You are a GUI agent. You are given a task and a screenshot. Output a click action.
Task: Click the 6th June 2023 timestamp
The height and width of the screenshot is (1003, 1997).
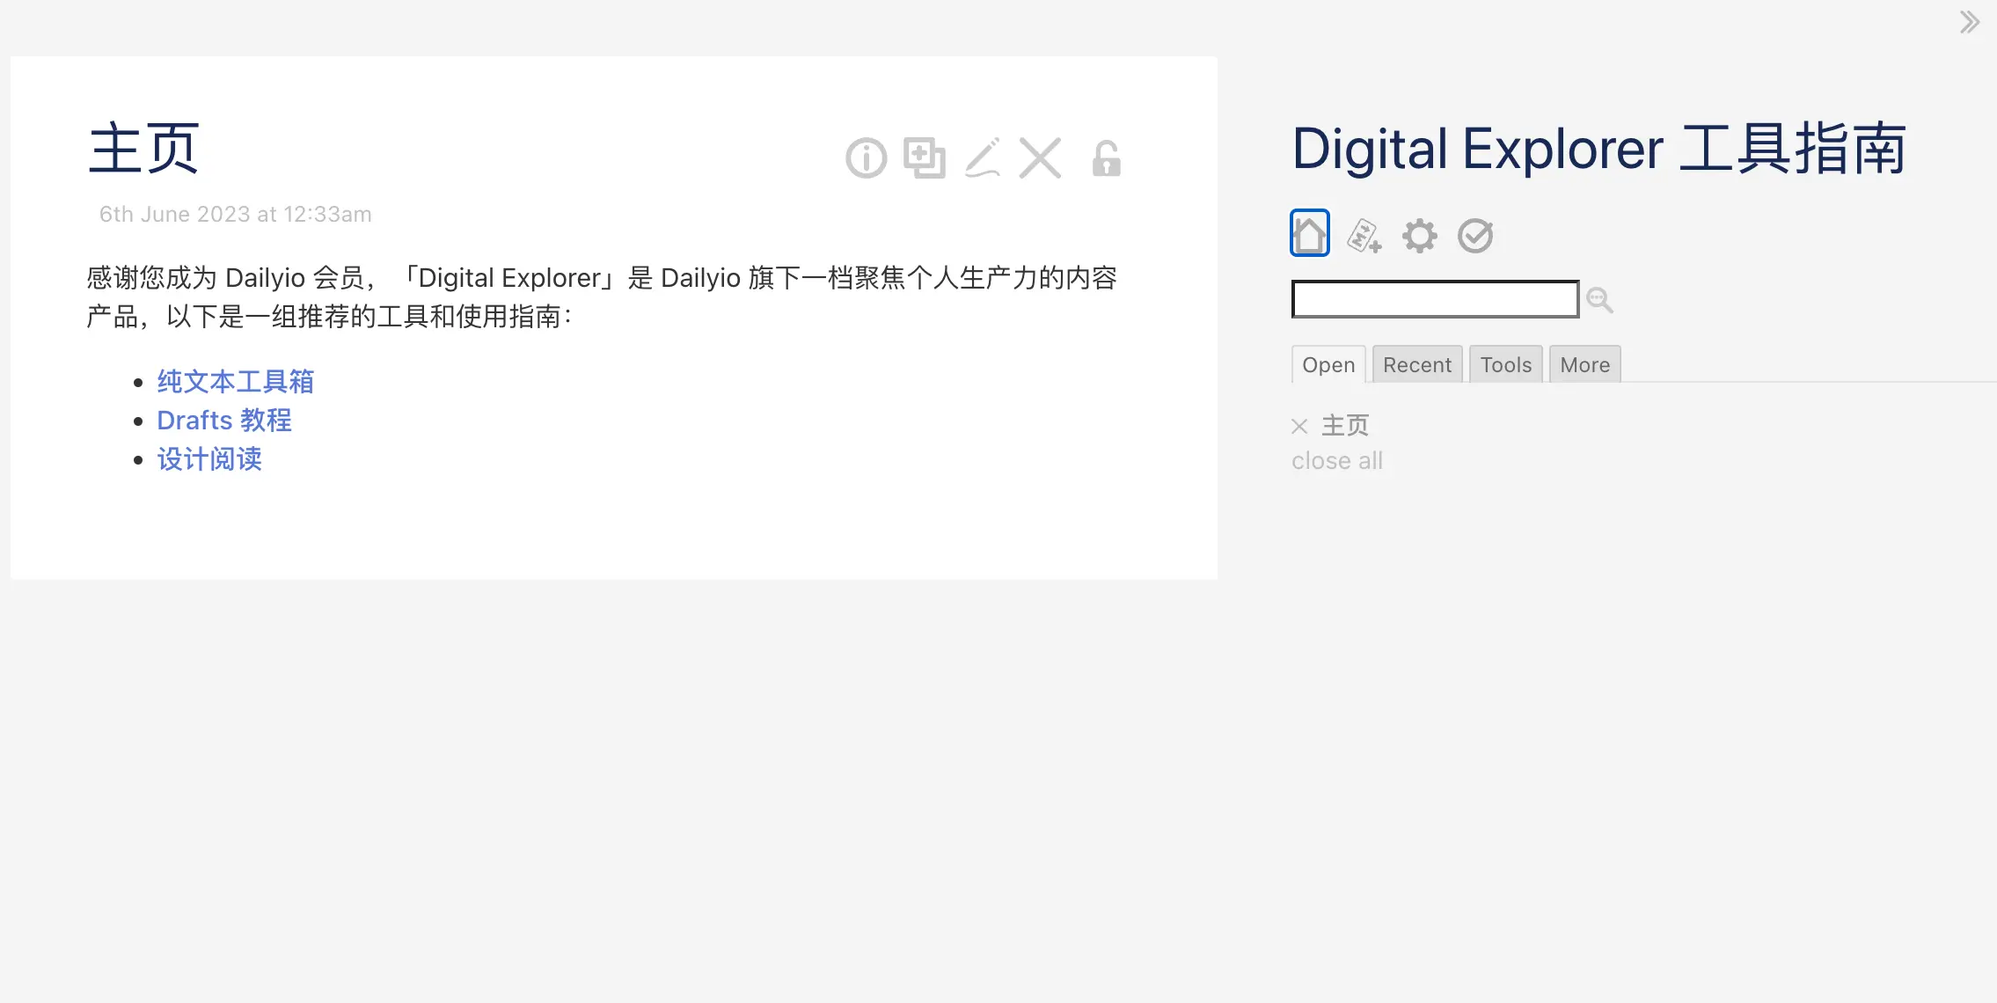point(236,215)
